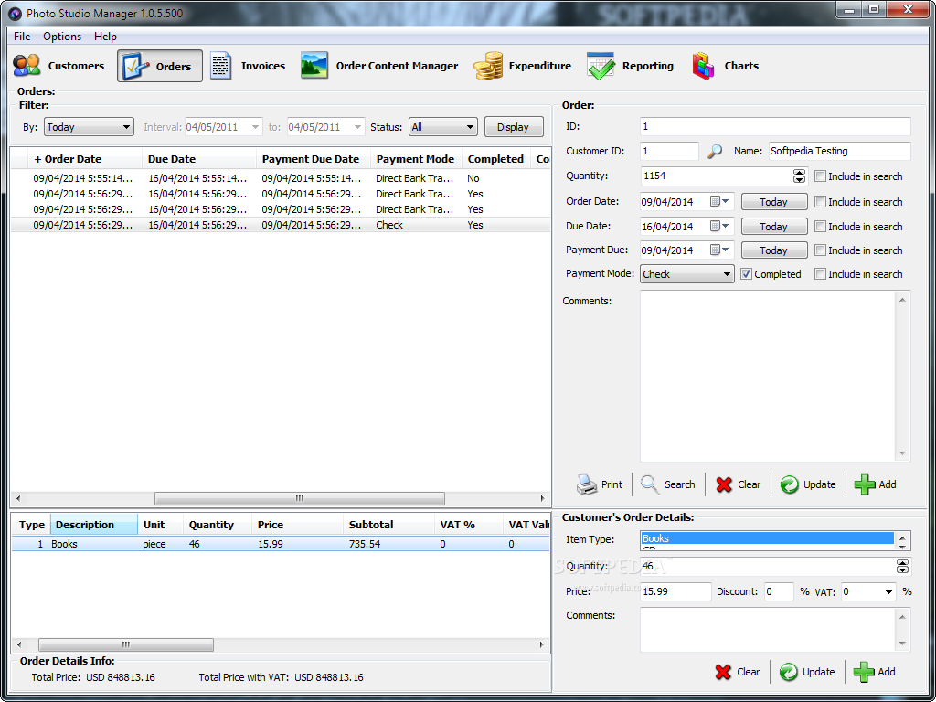Sort orders by Payment Mode column
Viewport: 936px width, 702px height.
(x=416, y=159)
